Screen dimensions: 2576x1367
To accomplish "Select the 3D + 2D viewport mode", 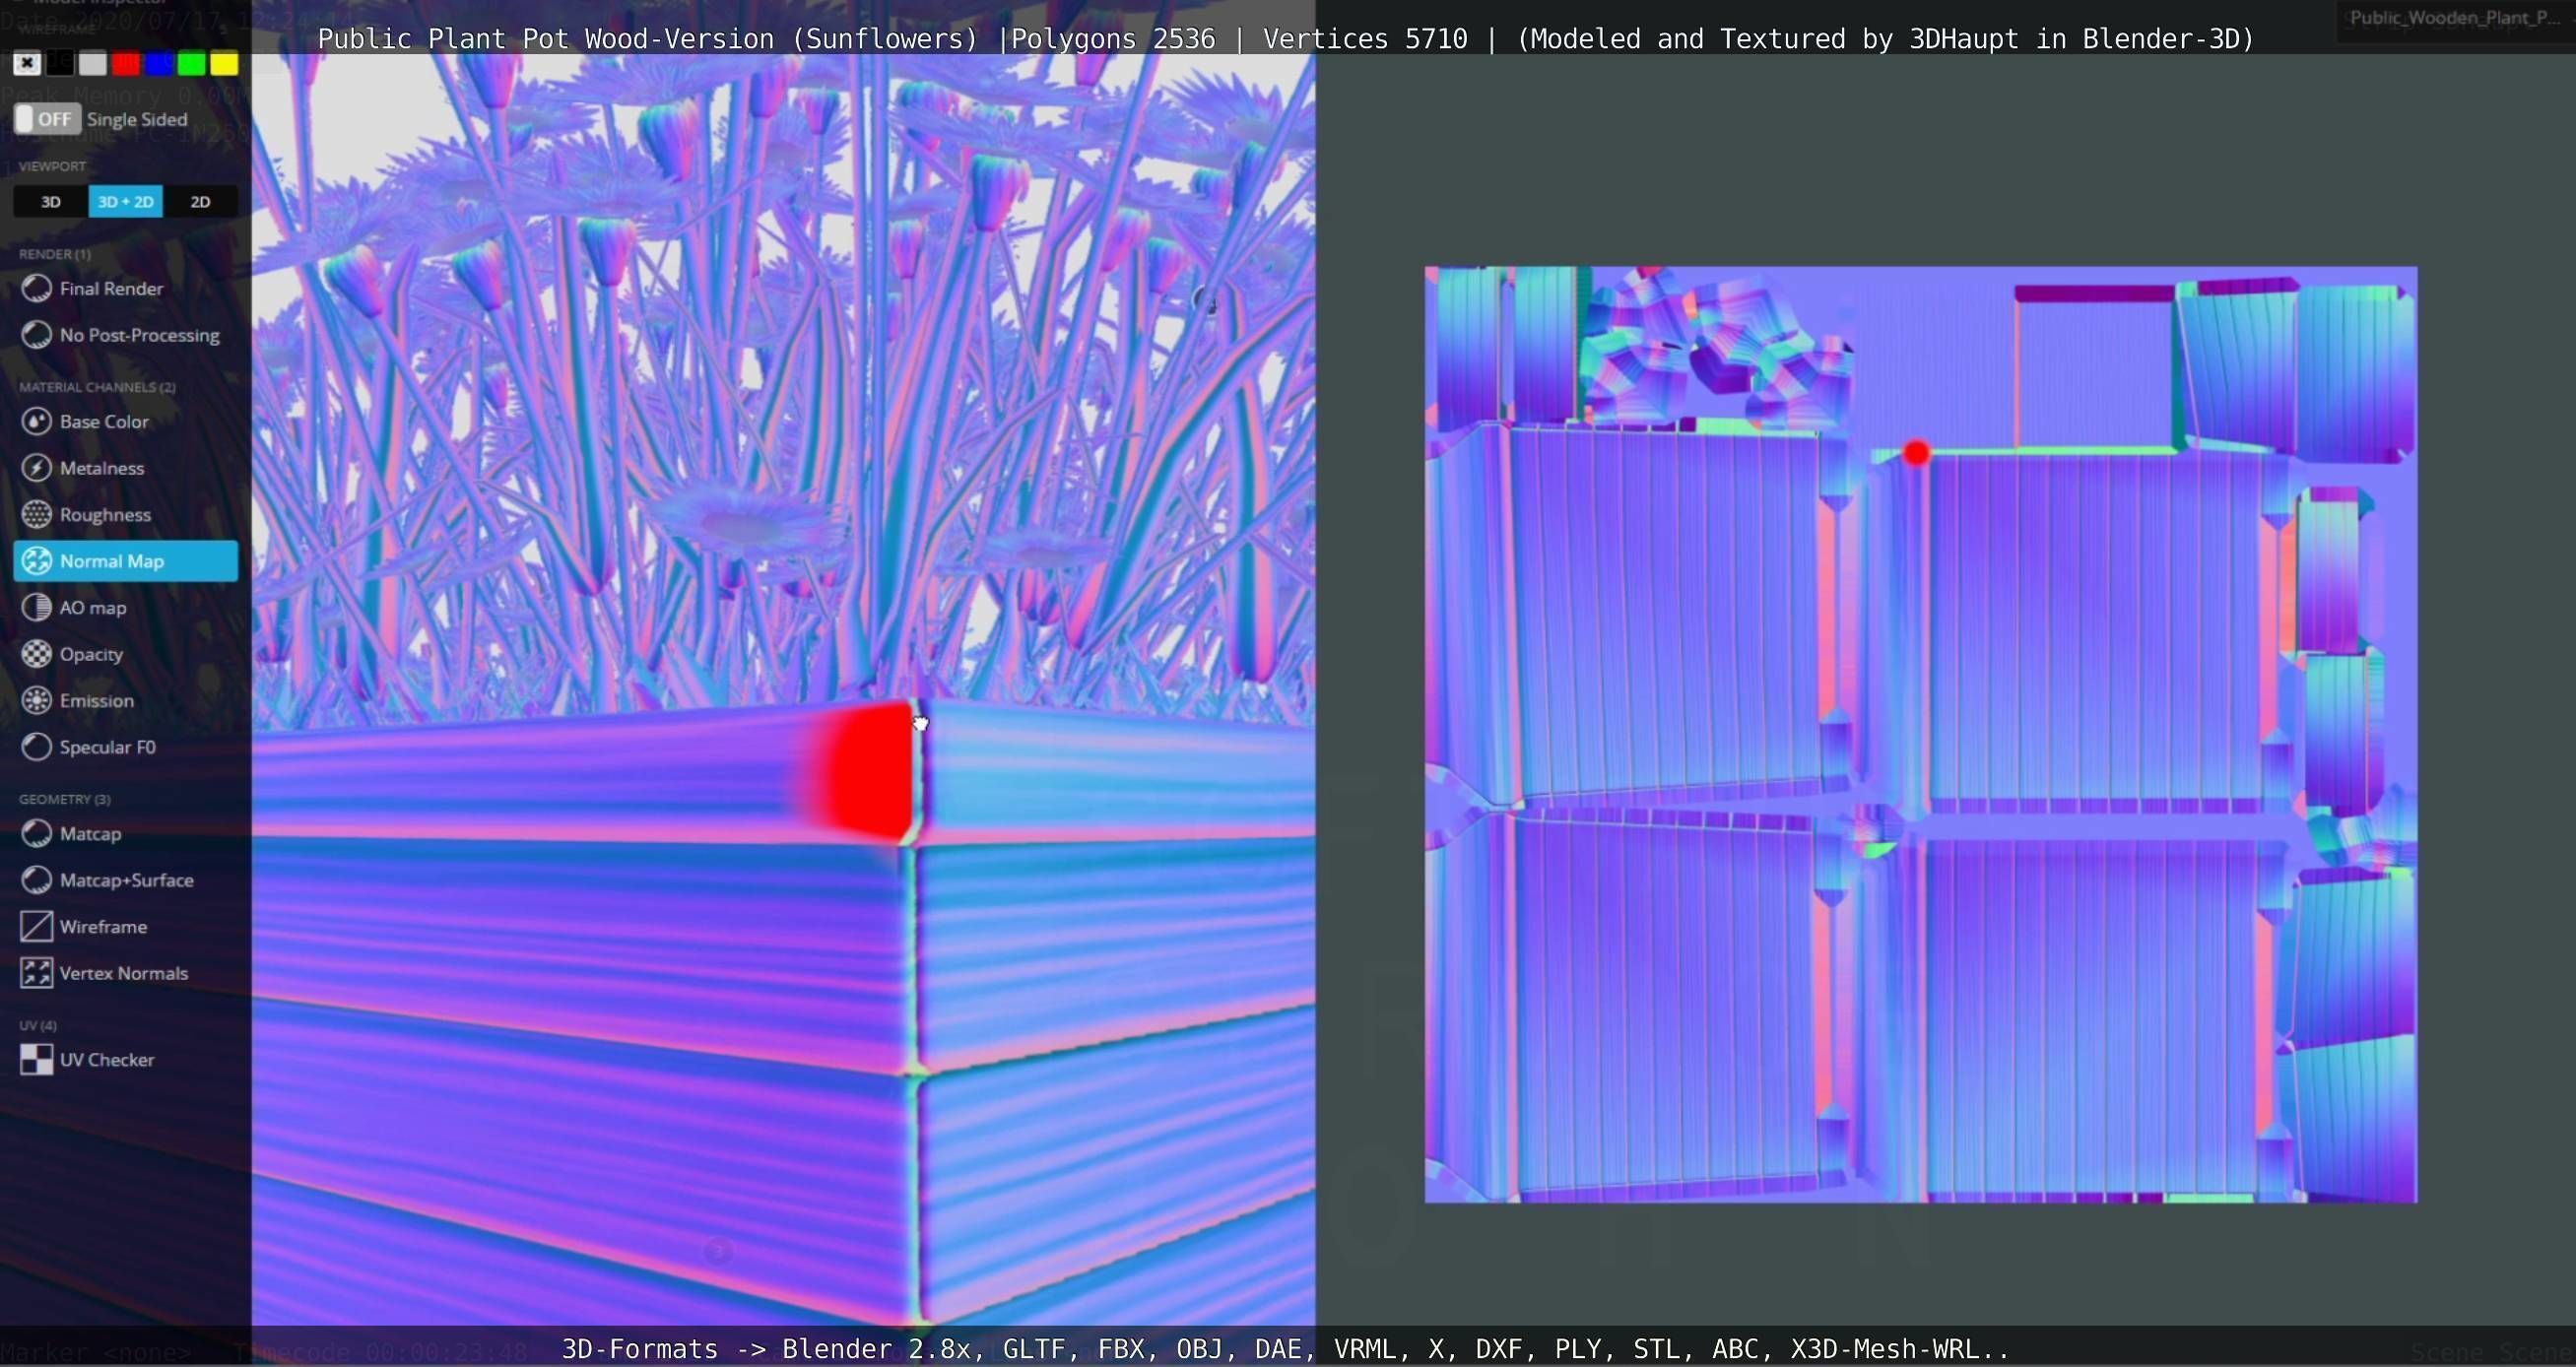I will [126, 202].
